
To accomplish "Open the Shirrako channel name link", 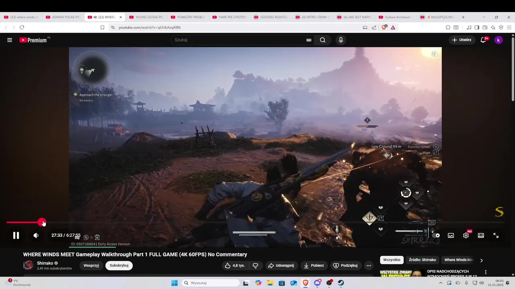I will click(45, 263).
